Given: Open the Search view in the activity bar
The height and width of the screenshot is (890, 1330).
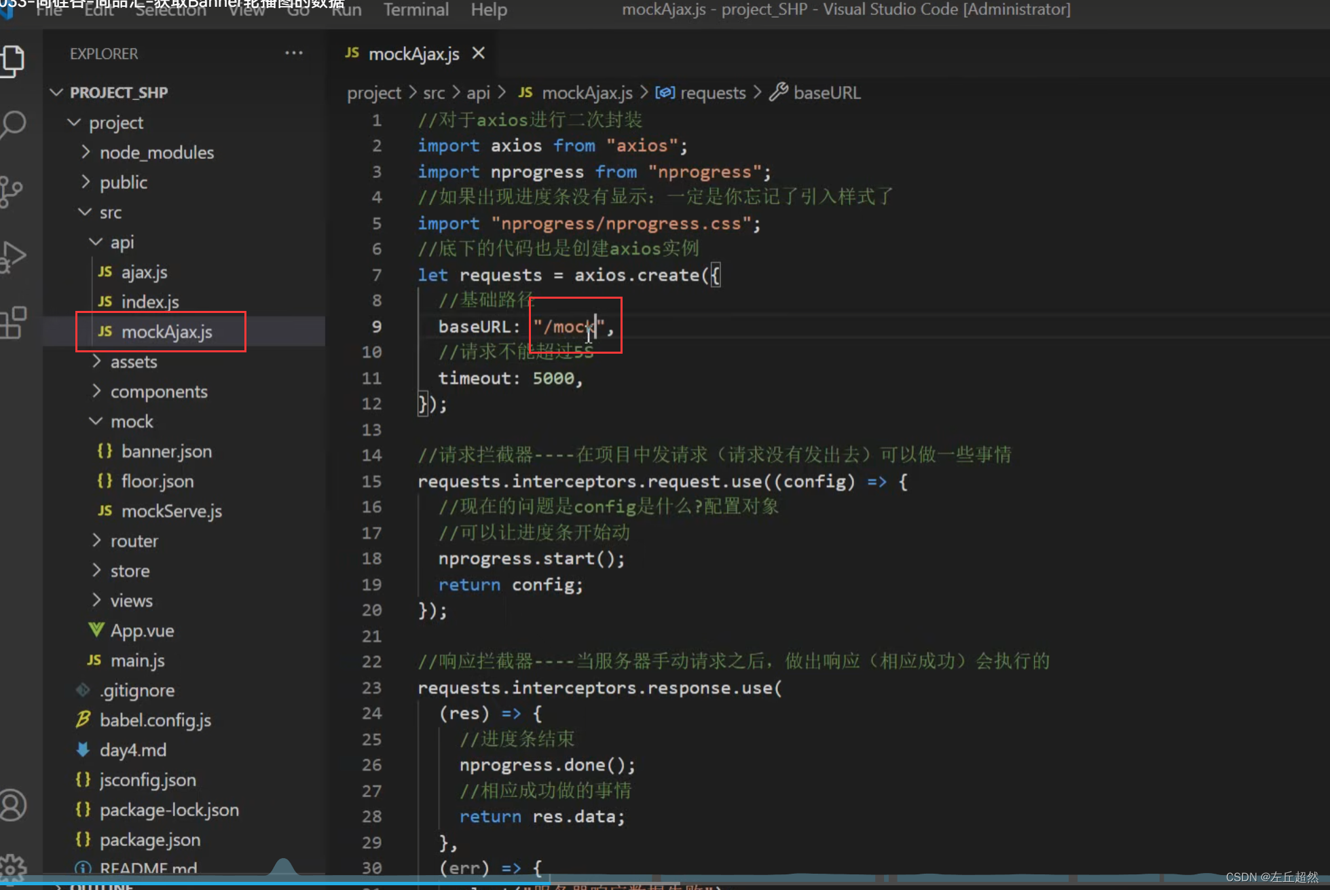Looking at the screenshot, I should click(14, 125).
